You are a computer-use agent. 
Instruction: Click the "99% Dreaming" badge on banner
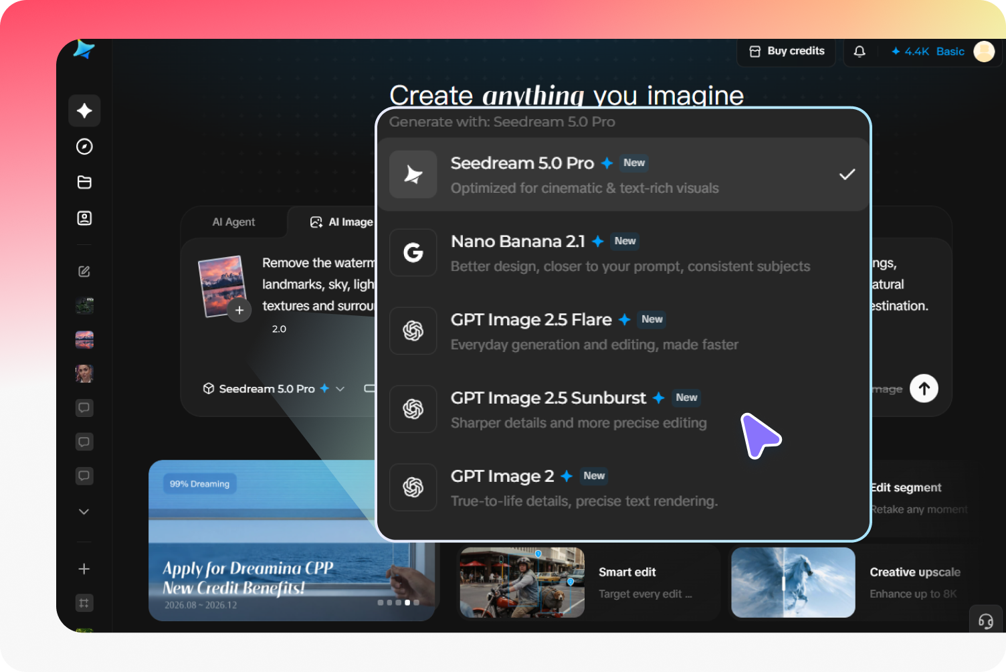coord(199,484)
